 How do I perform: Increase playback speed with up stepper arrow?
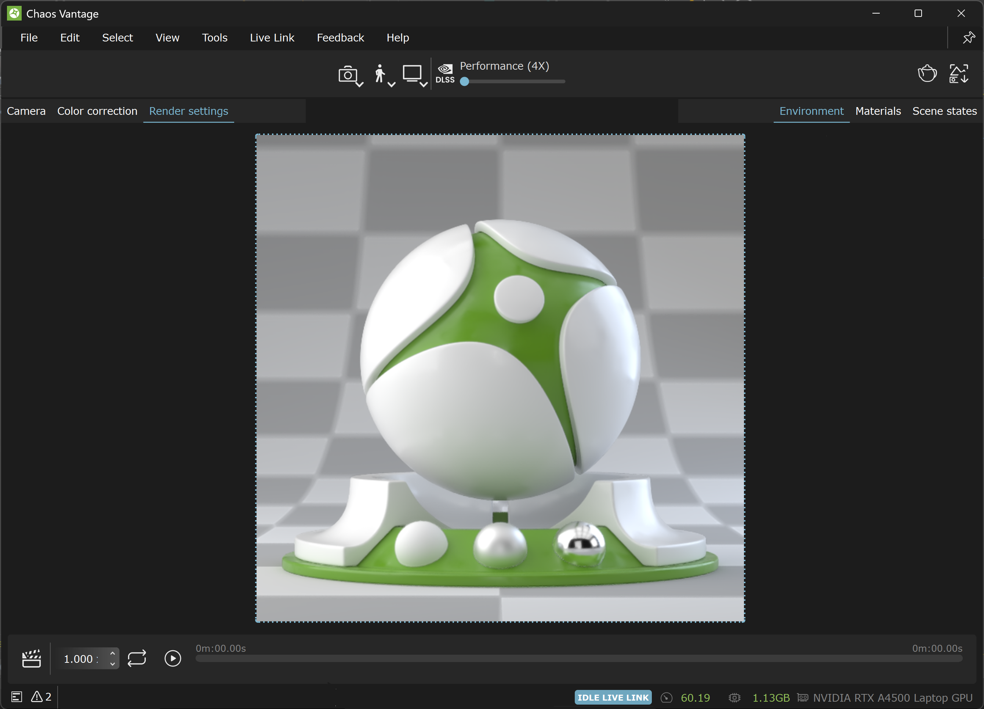click(112, 654)
